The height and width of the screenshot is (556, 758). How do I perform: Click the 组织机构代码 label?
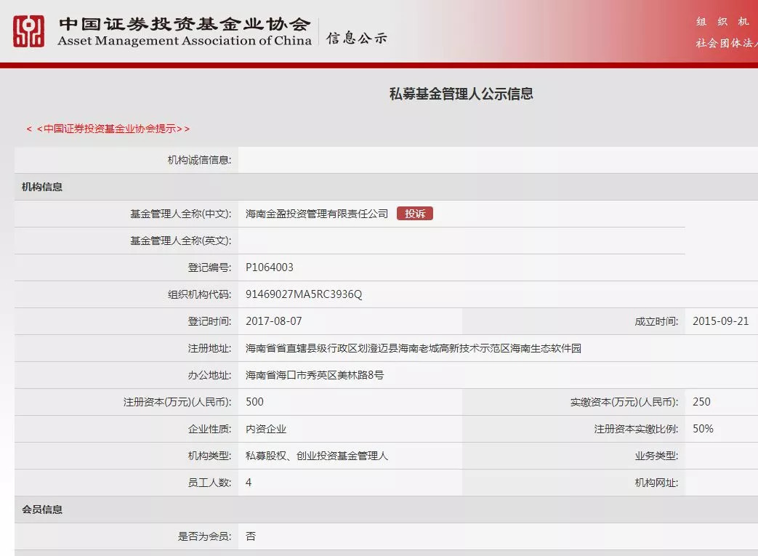pos(199,294)
